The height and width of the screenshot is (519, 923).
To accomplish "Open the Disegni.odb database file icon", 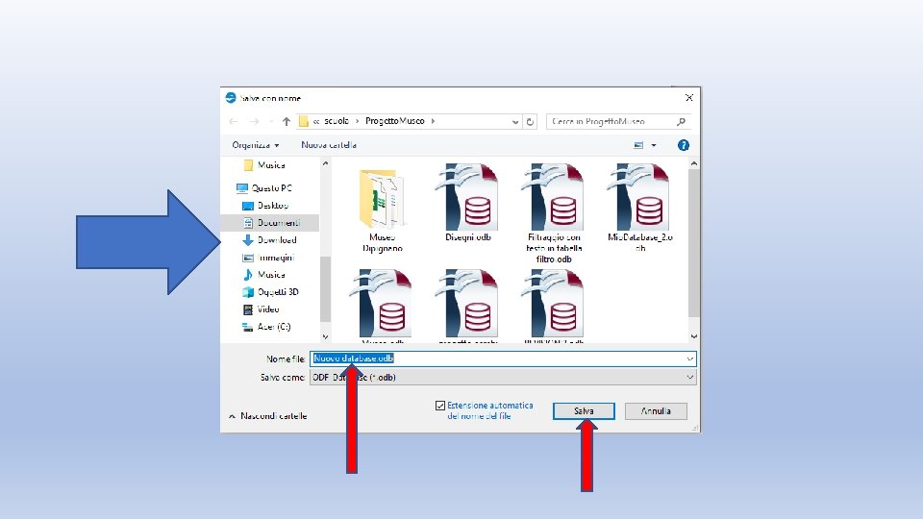I will [x=467, y=197].
